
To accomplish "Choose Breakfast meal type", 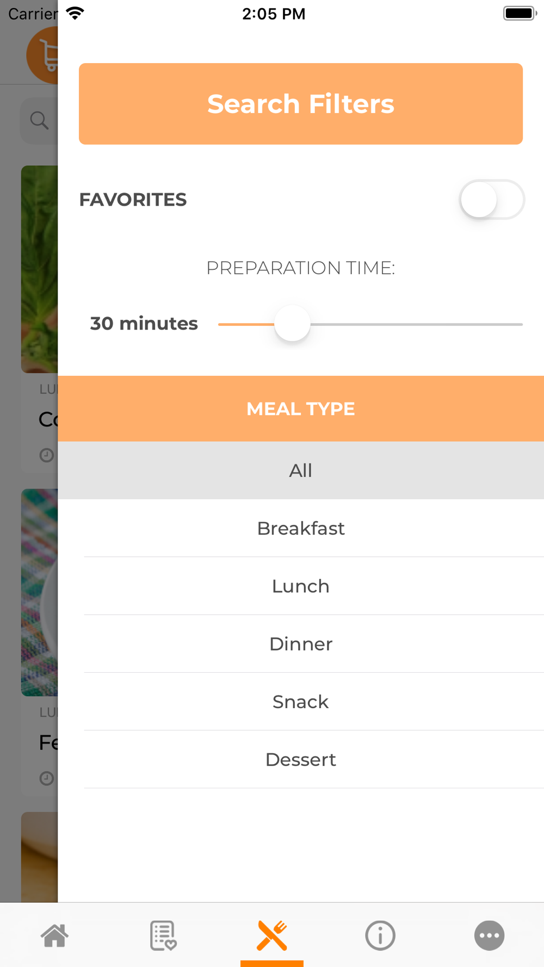I will point(301,528).
